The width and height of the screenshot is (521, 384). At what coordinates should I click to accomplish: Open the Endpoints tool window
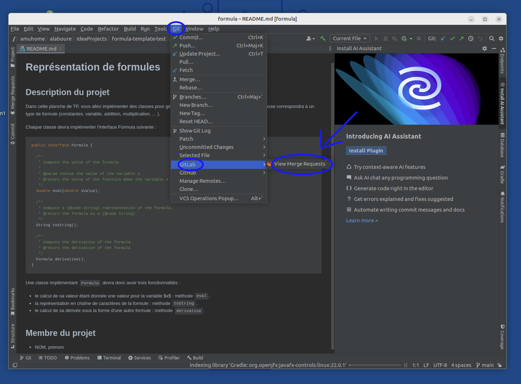502,61
